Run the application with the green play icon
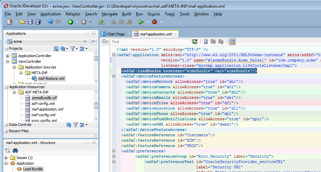 pyautogui.click(x=141, y=22)
